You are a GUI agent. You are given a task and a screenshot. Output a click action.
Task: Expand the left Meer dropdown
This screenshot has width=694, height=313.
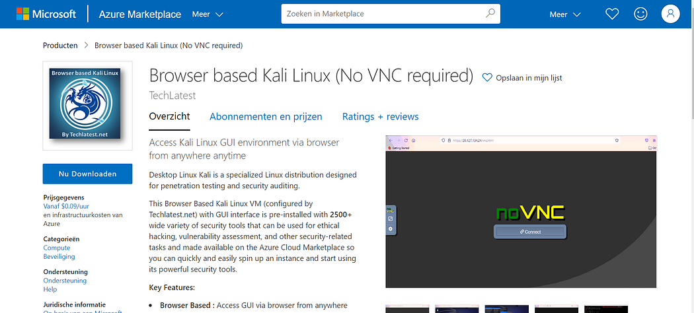[x=208, y=14]
